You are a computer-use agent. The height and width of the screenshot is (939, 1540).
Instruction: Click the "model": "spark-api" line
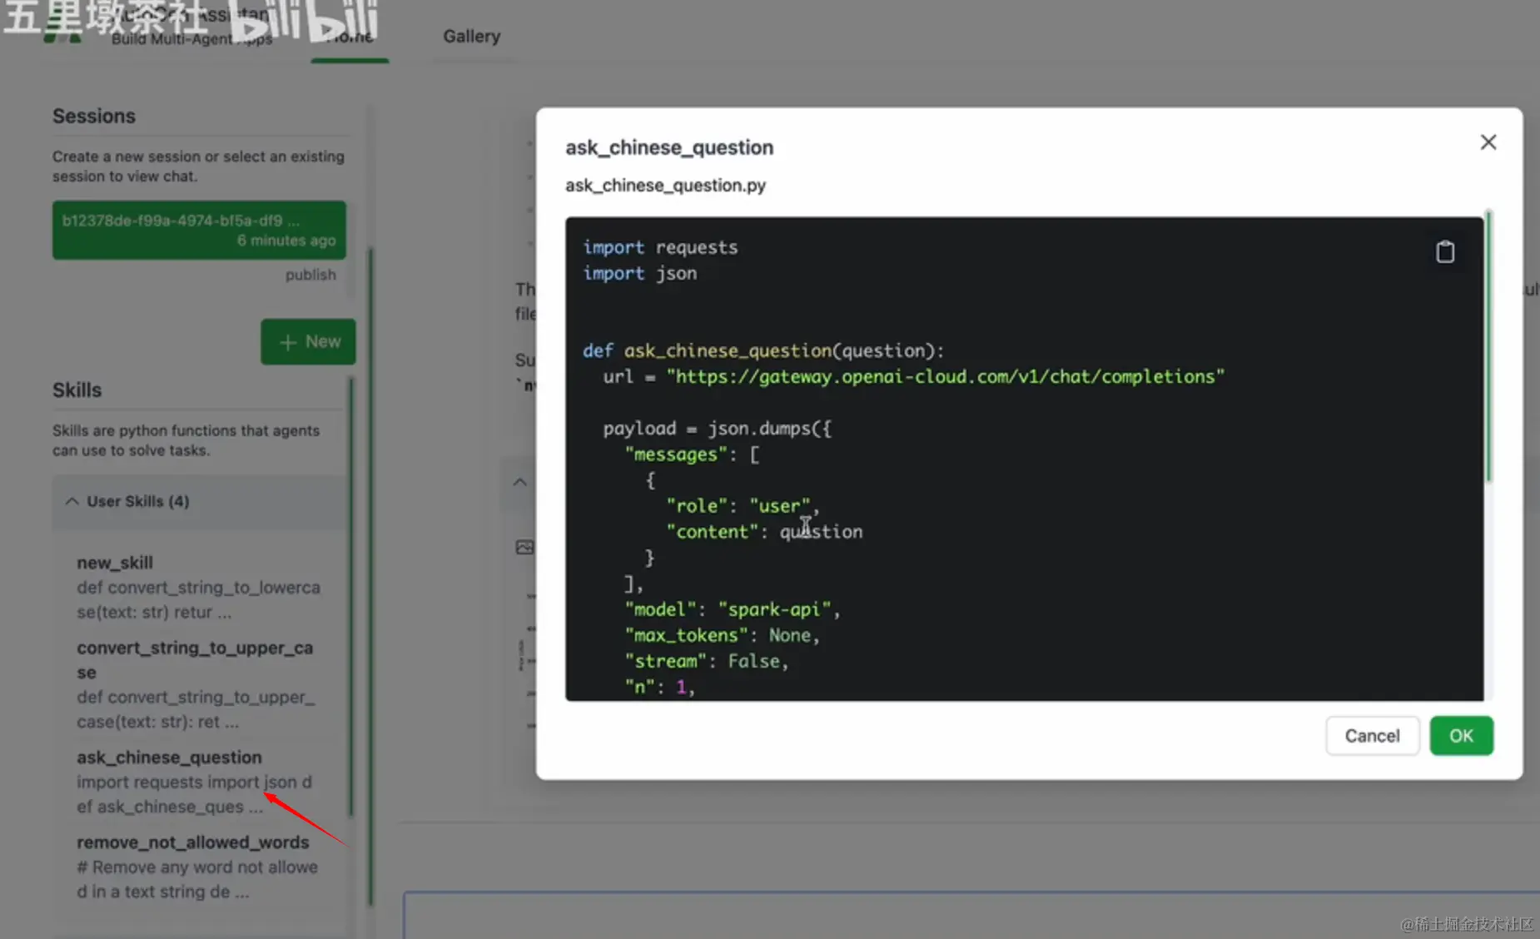[733, 609]
